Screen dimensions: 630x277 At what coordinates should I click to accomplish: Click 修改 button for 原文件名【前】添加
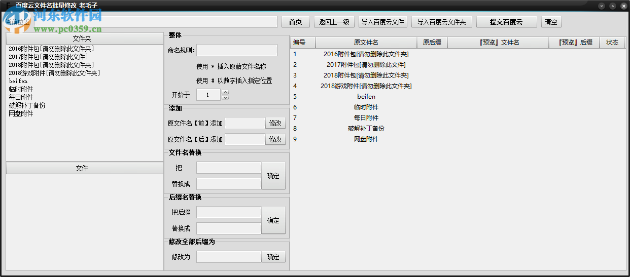(275, 123)
